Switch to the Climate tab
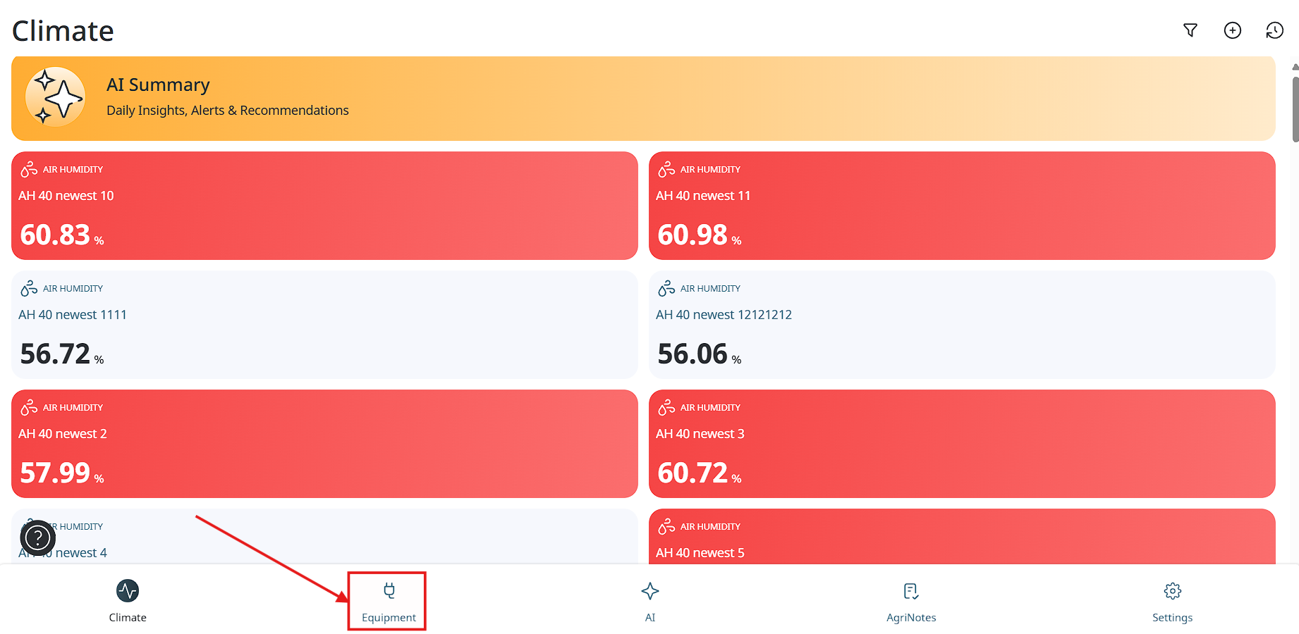The width and height of the screenshot is (1299, 634). coord(128,600)
